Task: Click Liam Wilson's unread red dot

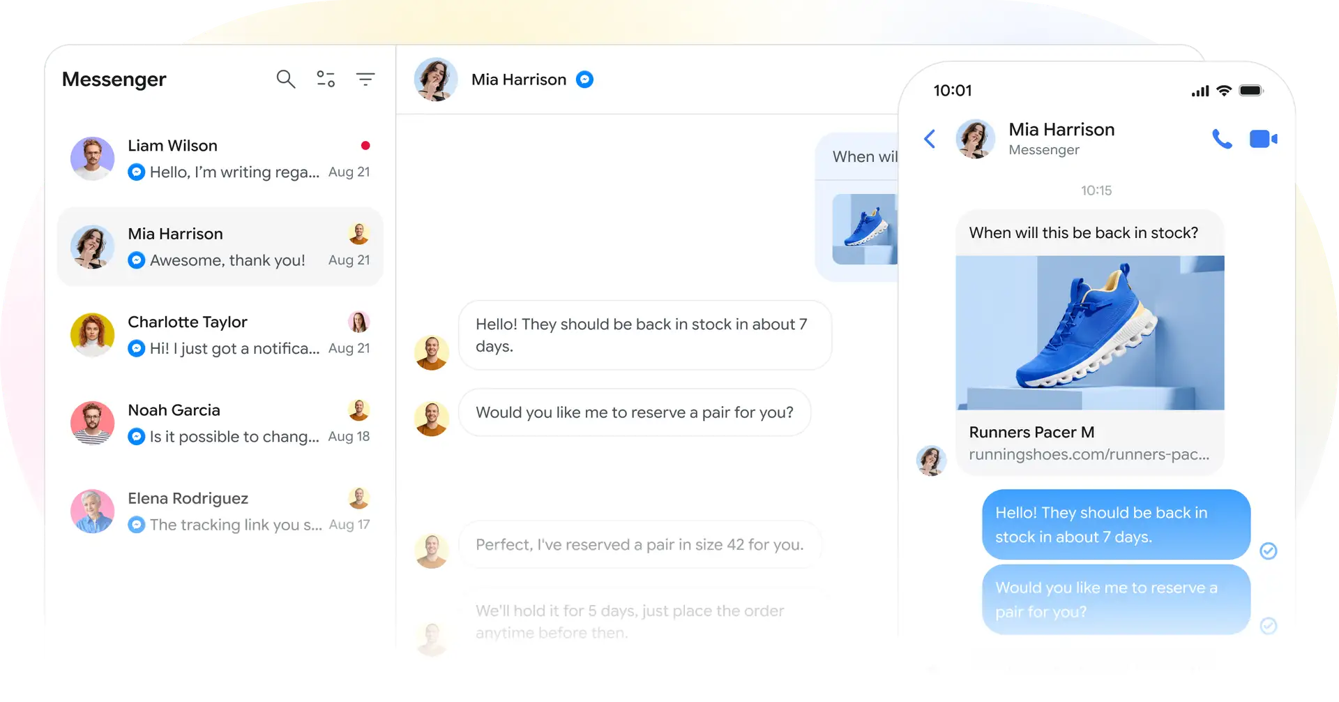Action: 365,145
